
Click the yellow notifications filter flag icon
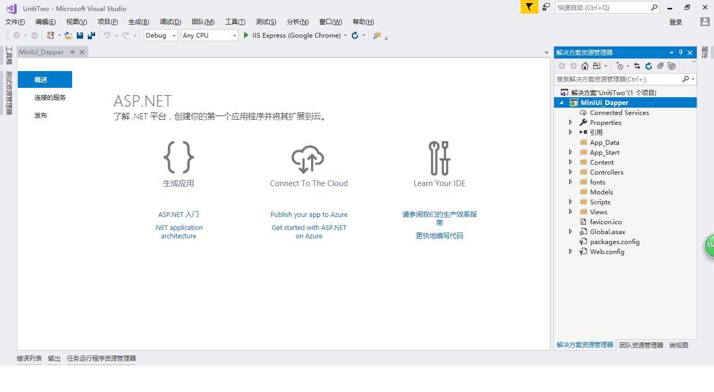click(529, 7)
